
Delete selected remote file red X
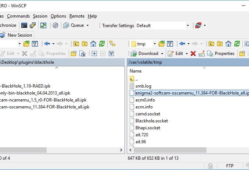pyautogui.click(x=193, y=53)
